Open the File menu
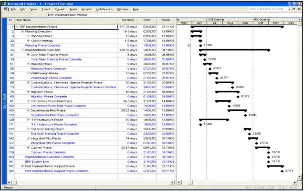 point(13,9)
